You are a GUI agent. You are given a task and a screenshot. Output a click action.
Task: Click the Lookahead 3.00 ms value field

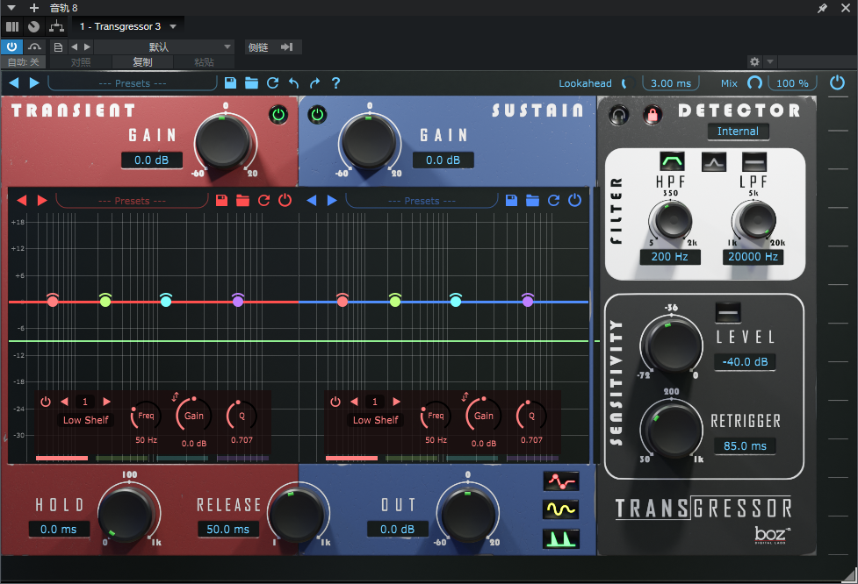671,83
